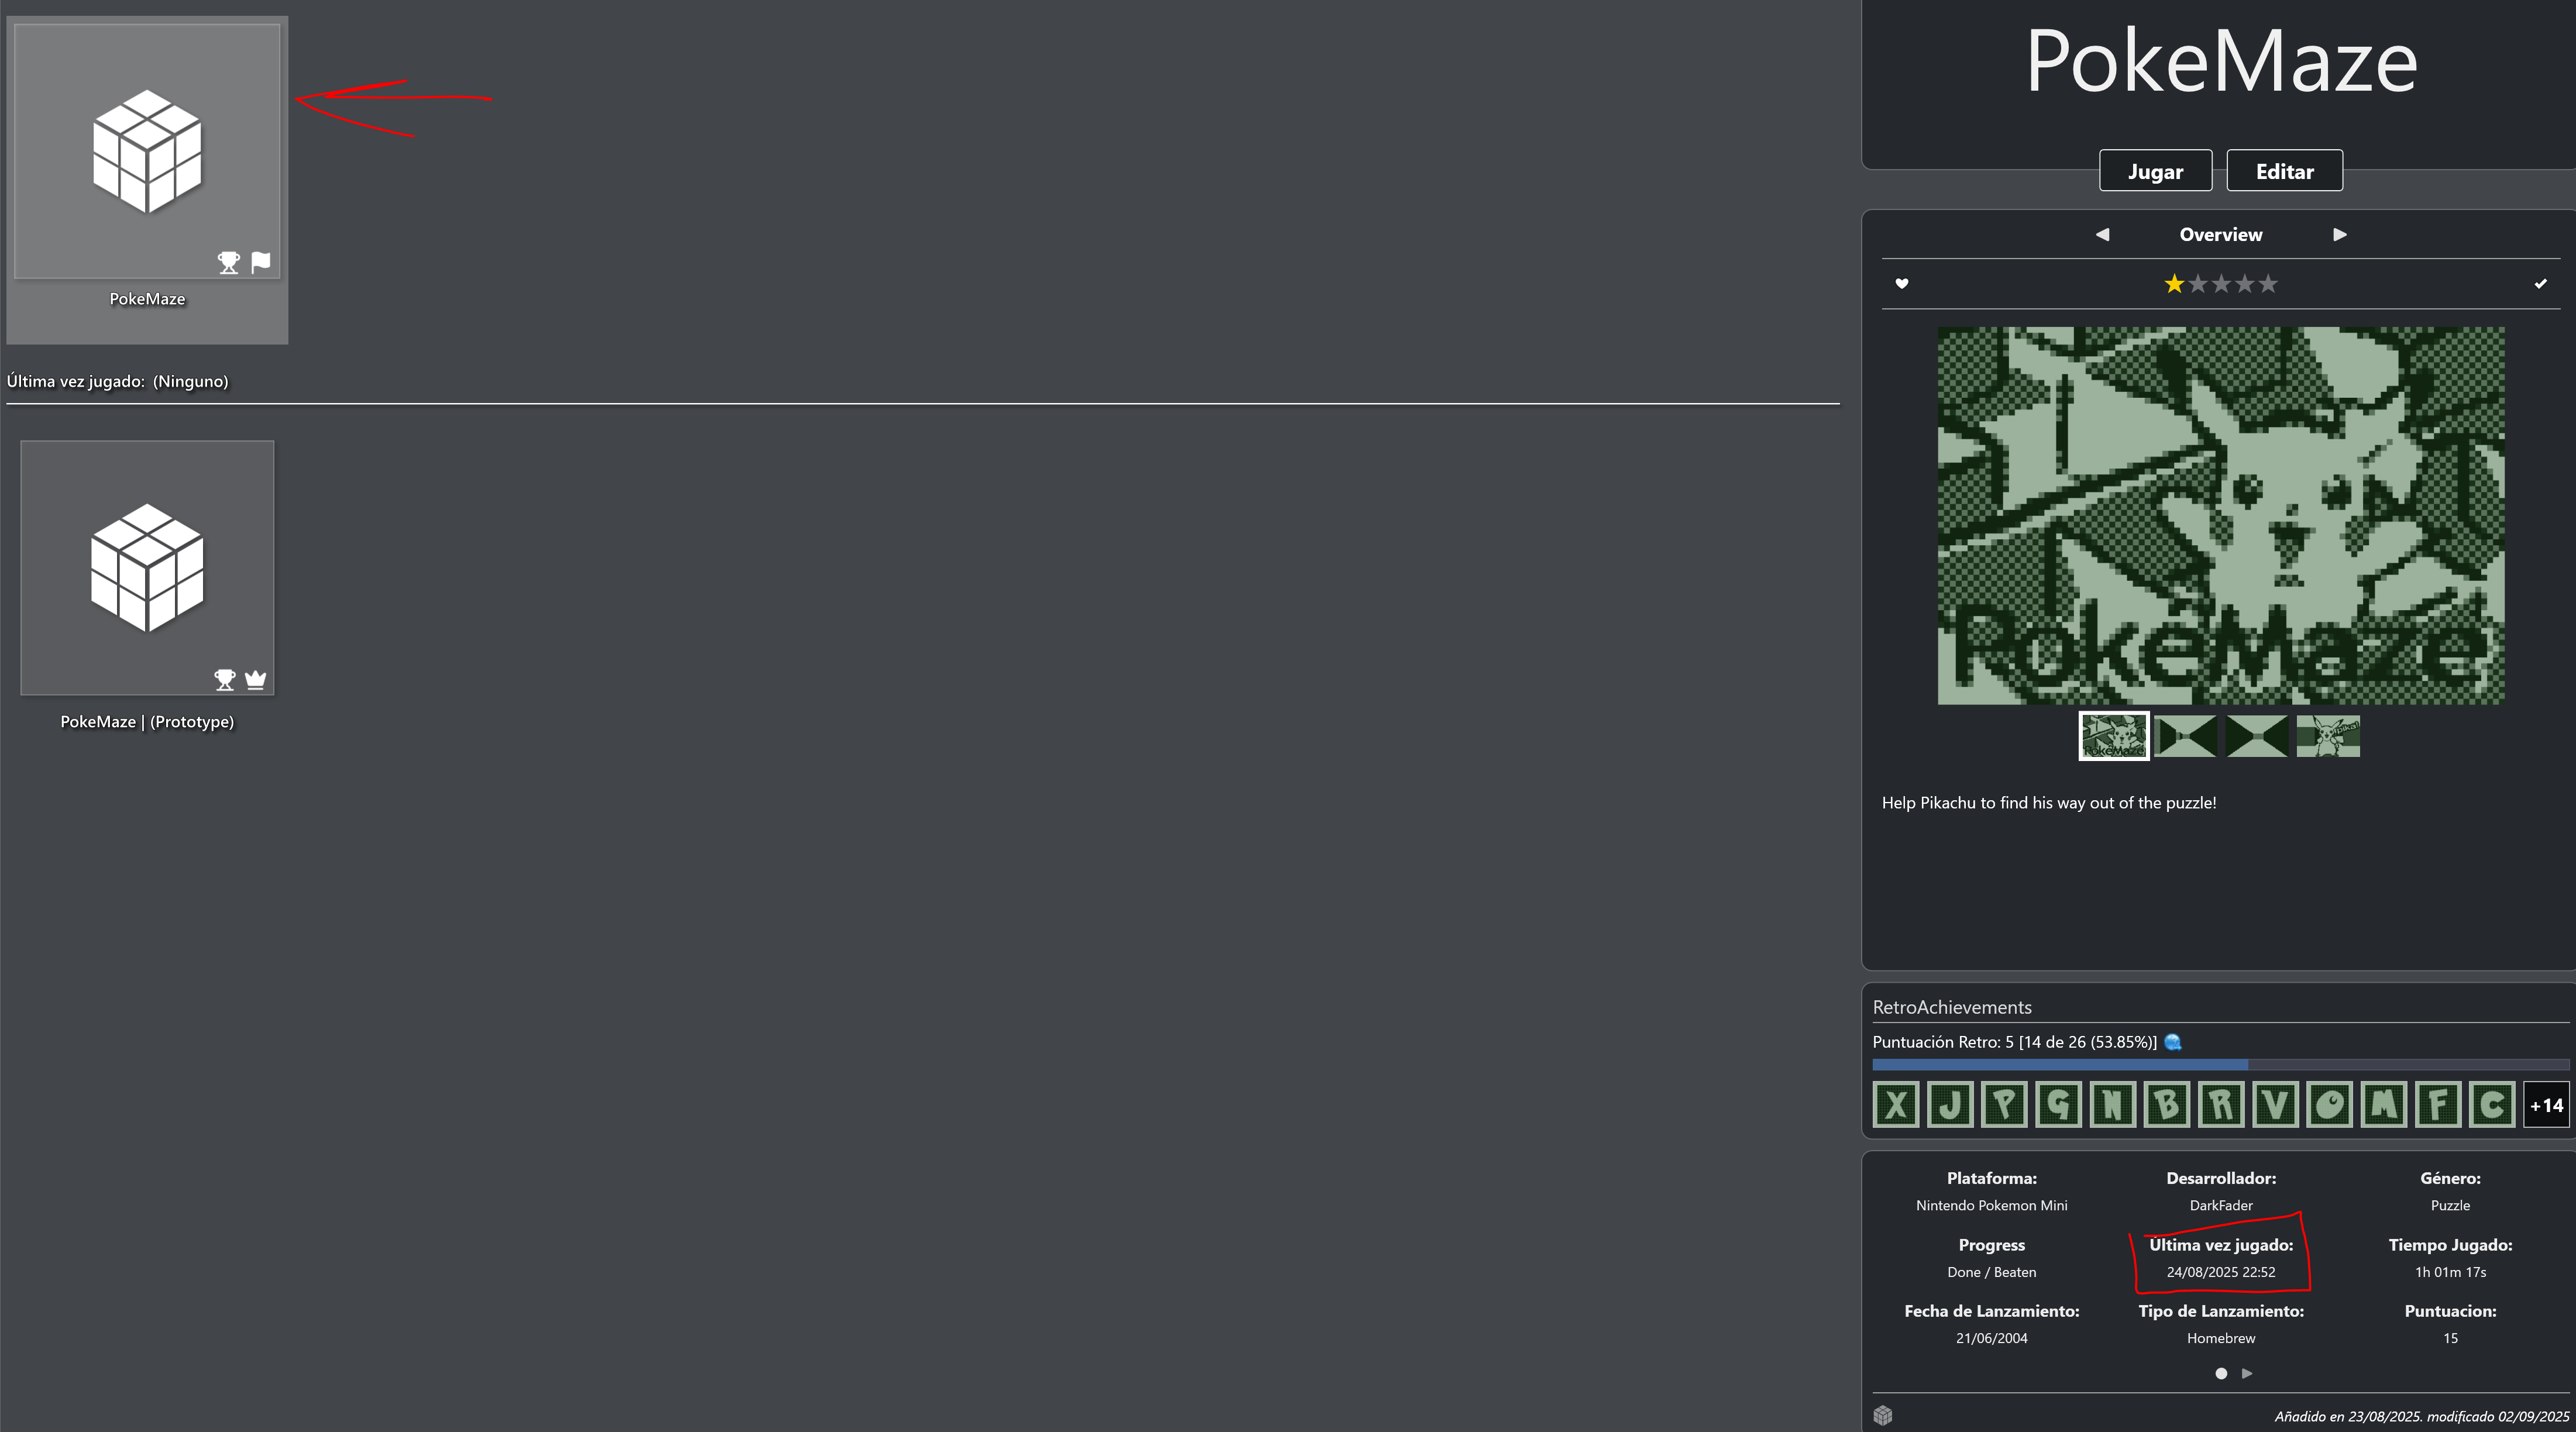
Task: Click the 'PokeMaze | (Prototype)' title label
Action: (x=147, y=721)
